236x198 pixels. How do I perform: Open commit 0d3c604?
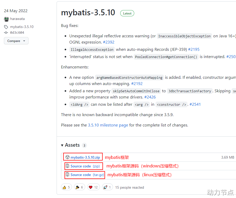(17, 33)
